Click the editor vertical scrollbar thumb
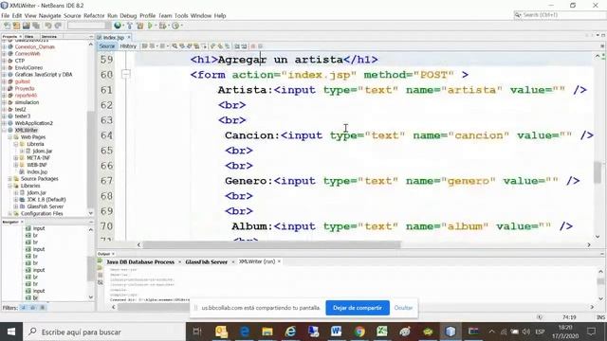The image size is (607, 341). pyautogui.click(x=598, y=172)
